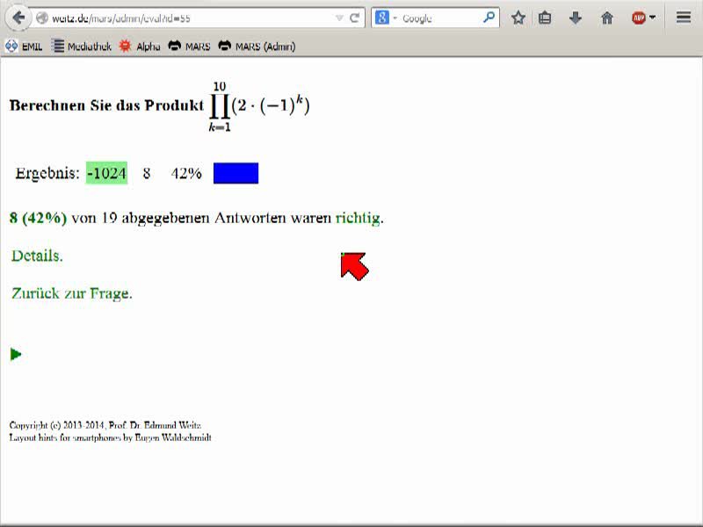Open the downloads arrow icon
Image resolution: width=703 pixels, height=527 pixels.
tap(576, 18)
